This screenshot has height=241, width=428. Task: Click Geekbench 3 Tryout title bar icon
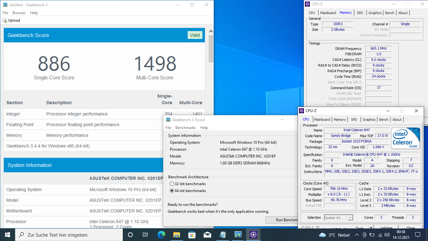click(x=168, y=120)
